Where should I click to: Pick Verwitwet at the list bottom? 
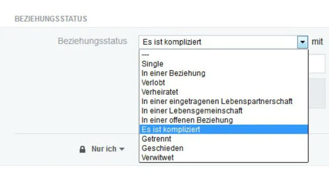tap(223, 158)
